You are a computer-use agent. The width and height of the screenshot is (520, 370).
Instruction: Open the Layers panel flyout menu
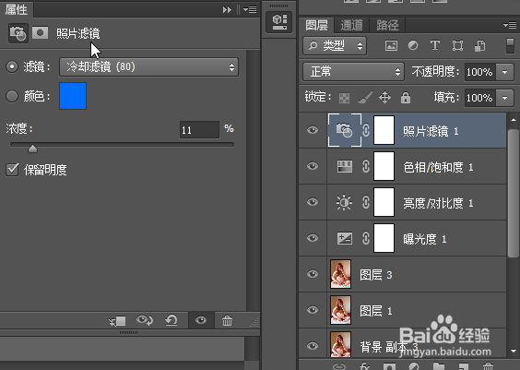[x=510, y=25]
